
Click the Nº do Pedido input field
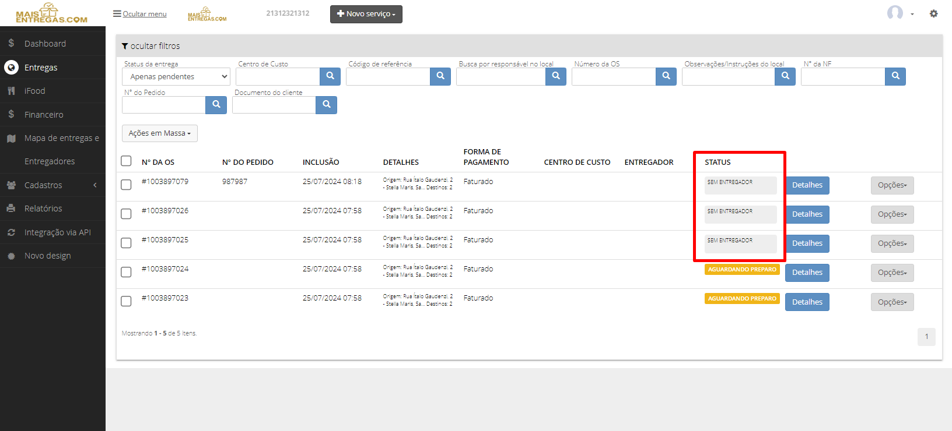click(164, 105)
